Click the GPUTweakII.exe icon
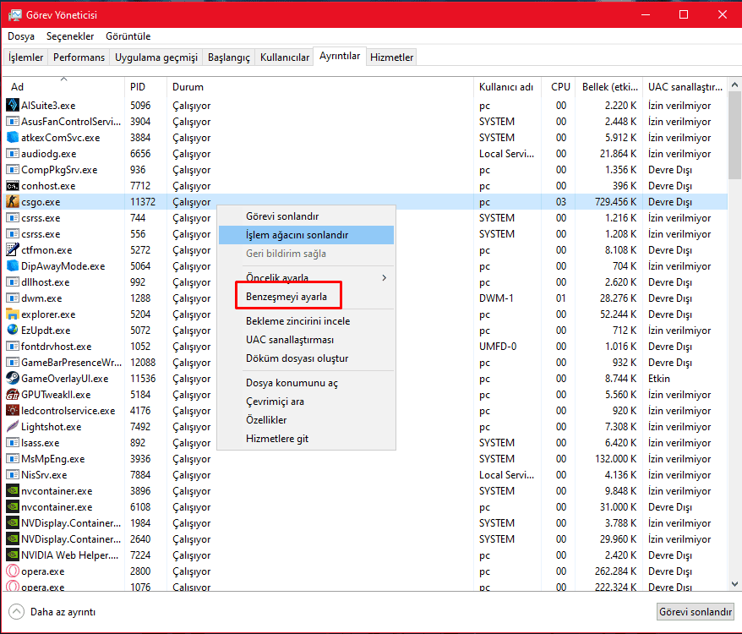The width and height of the screenshot is (742, 634). (13, 395)
